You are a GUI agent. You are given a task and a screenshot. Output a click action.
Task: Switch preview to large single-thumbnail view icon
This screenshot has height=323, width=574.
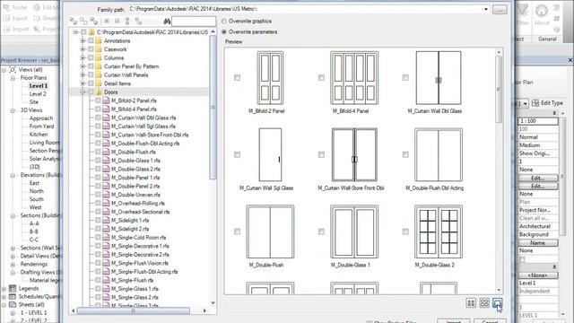[497, 303]
